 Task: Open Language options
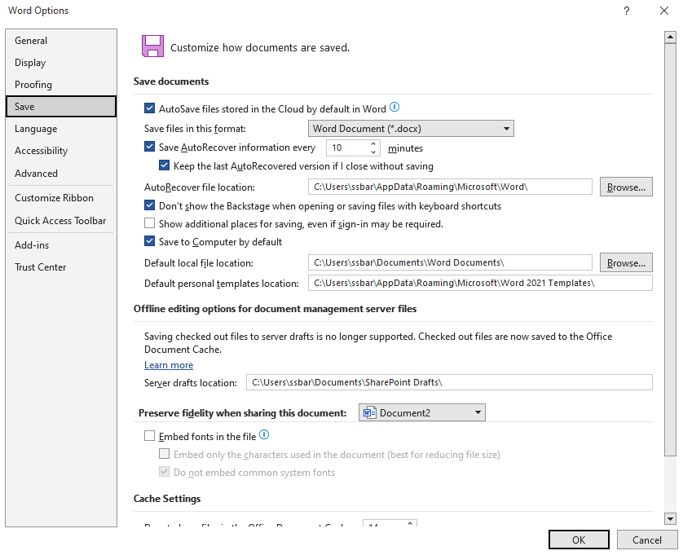(61, 129)
